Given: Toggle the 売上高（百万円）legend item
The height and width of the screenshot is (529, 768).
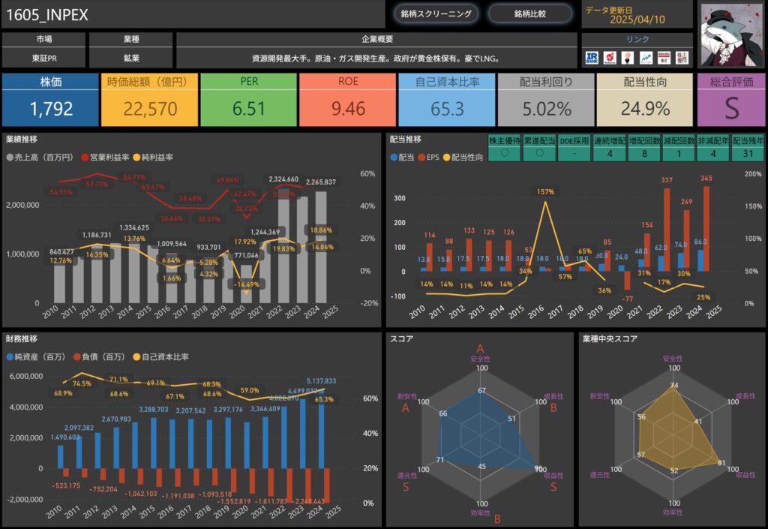Looking at the screenshot, I should click(x=40, y=158).
